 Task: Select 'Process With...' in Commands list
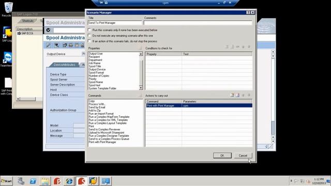[x=97, y=104]
